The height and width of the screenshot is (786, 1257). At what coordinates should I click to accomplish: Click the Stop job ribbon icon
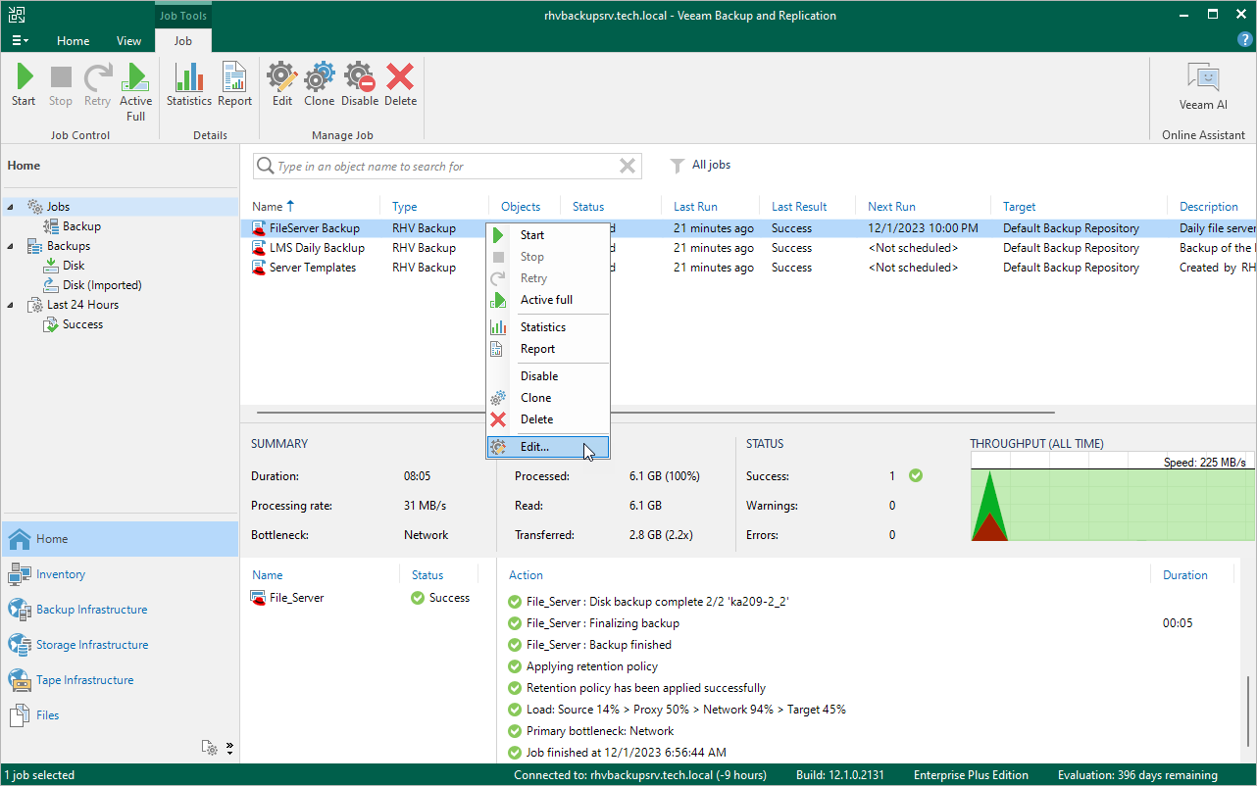pyautogui.click(x=61, y=84)
